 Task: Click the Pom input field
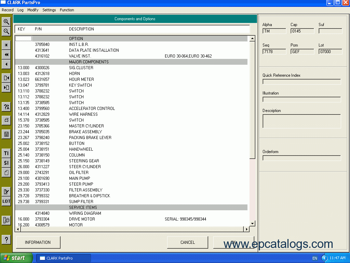[x=302, y=52]
